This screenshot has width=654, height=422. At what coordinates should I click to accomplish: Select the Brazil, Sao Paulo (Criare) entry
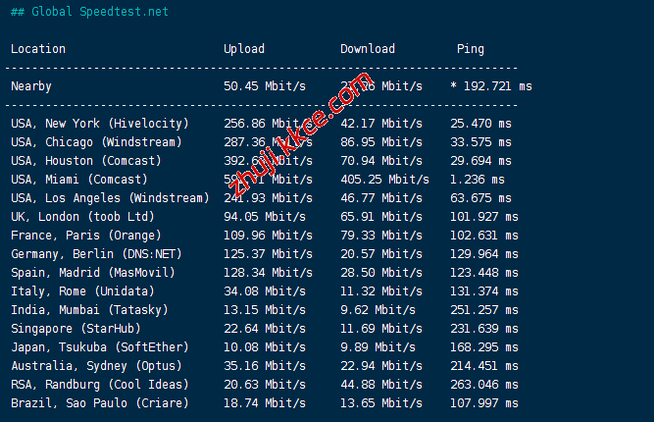tap(99, 403)
